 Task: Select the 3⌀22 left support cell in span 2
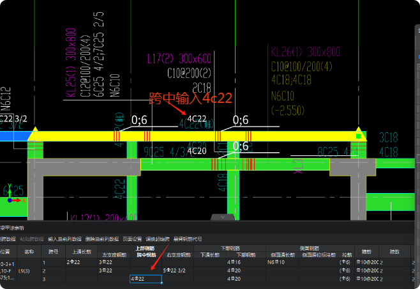tap(114, 270)
